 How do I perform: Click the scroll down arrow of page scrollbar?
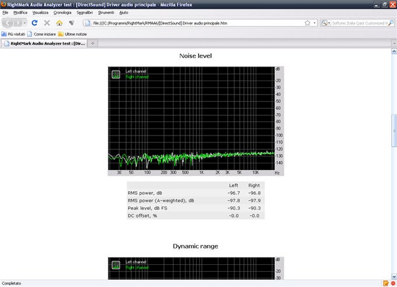[x=394, y=276]
